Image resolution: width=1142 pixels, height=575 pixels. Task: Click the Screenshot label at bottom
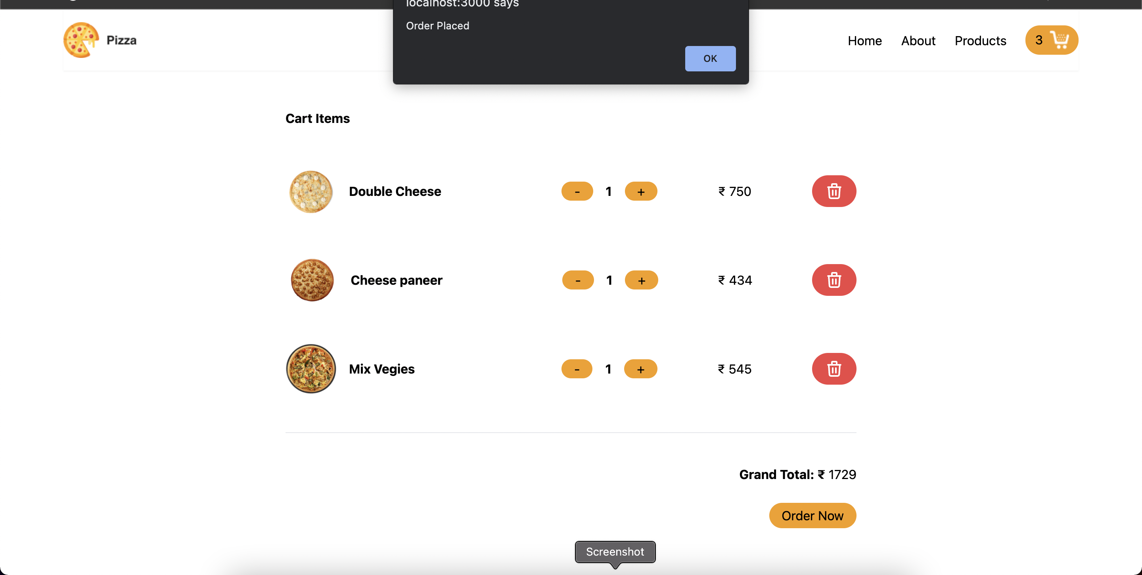point(615,552)
